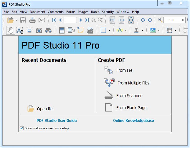Click the form lines document icon
This screenshot has width=190, height=148.
(x=62, y=30)
